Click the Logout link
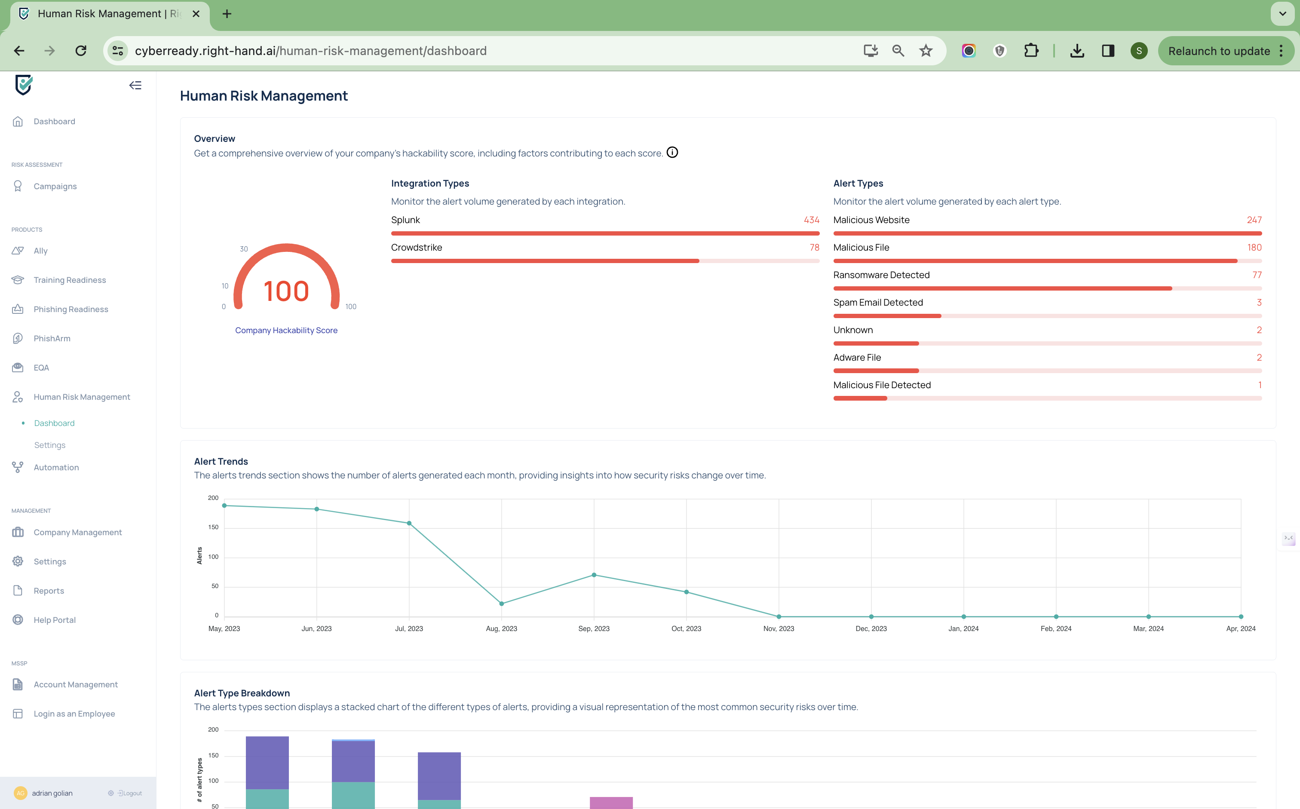This screenshot has height=809, width=1300. coord(131,793)
